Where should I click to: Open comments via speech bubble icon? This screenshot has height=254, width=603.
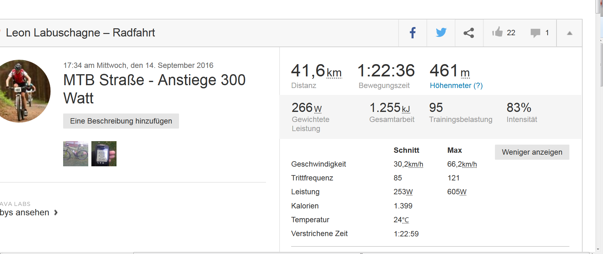coord(535,33)
